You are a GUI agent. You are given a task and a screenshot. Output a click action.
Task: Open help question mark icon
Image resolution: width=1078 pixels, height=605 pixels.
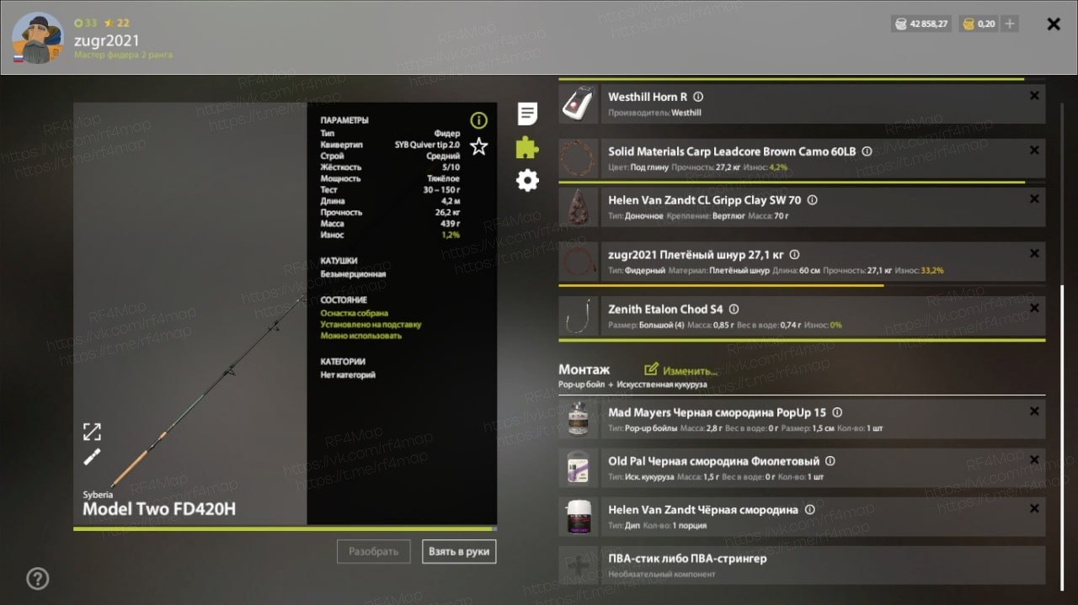38,578
